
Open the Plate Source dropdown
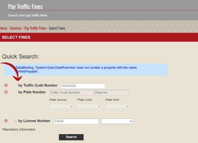61,107
